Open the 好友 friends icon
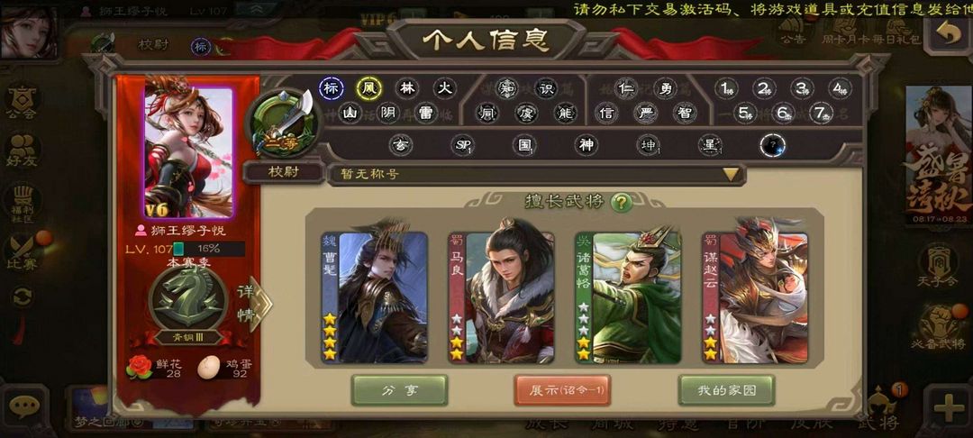 22,150
